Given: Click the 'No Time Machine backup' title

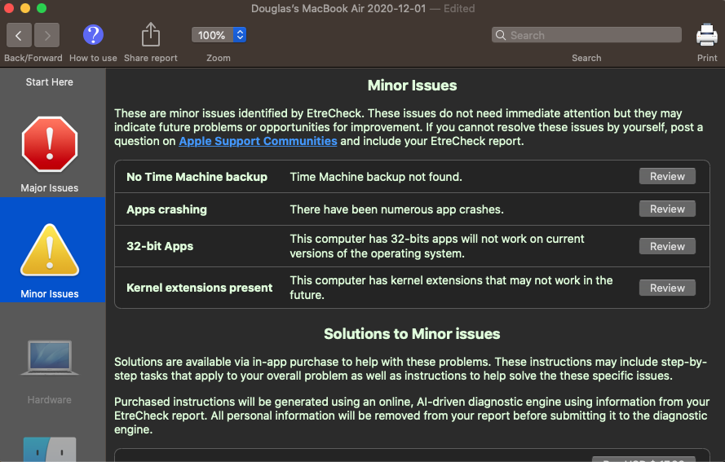Looking at the screenshot, I should [x=197, y=177].
